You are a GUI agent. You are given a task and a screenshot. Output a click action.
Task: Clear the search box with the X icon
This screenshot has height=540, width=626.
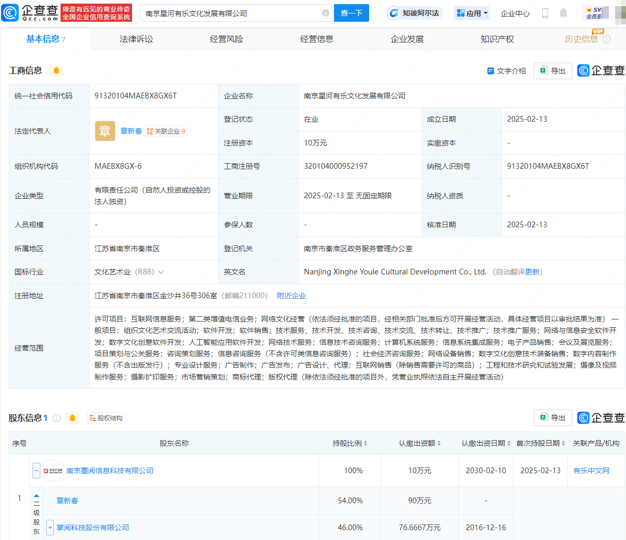pos(326,13)
